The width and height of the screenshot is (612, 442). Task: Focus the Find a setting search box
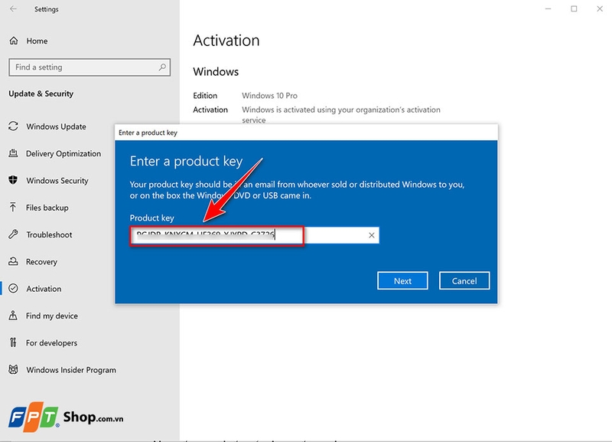coord(90,67)
